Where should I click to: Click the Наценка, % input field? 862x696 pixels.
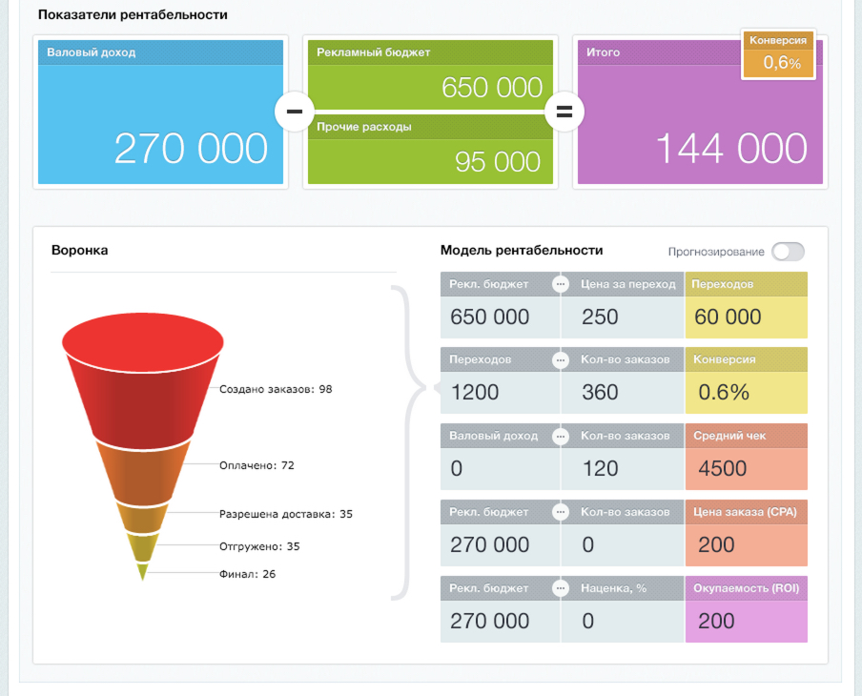(x=622, y=622)
